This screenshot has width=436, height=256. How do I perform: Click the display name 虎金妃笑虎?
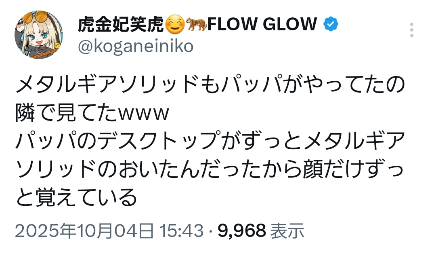click(121, 25)
